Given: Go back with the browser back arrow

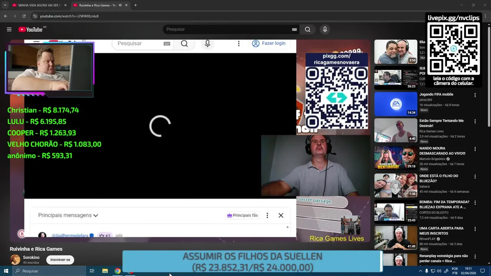Looking at the screenshot, I should click(5, 16).
